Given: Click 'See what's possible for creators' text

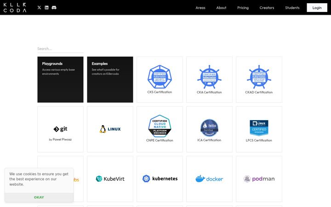Looking at the screenshot, I should click(x=105, y=72).
